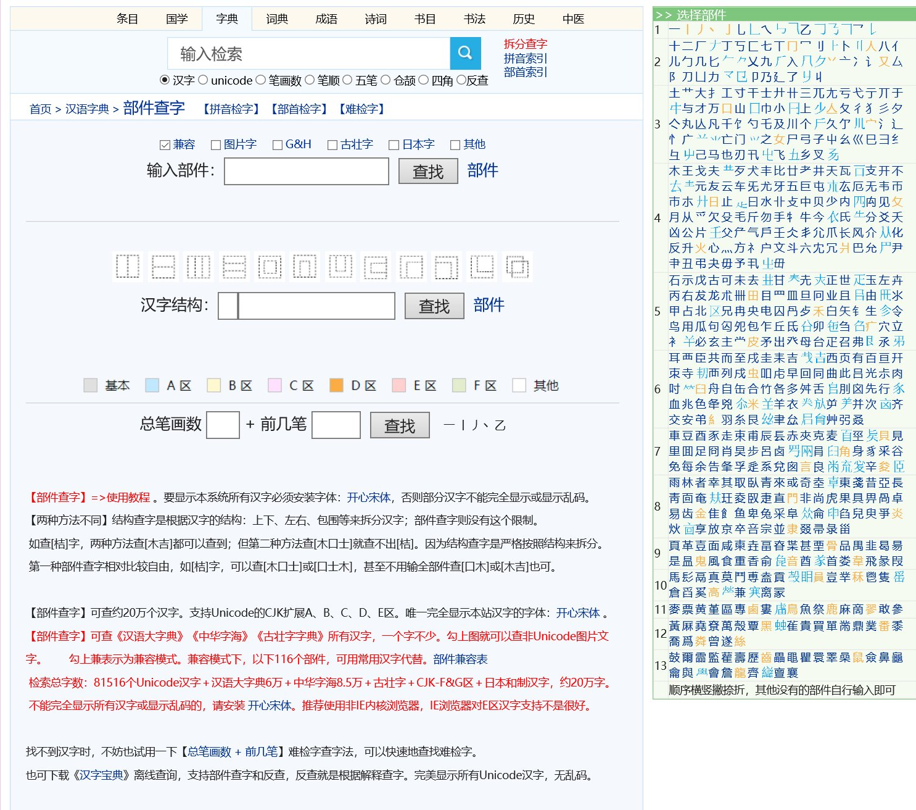Screen dimensions: 916x810
Task: Select the open-top enclosure structure icon
Action: tap(340, 267)
